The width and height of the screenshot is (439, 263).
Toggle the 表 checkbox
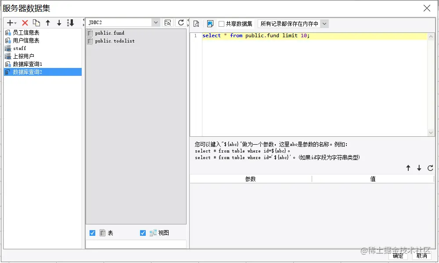point(92,233)
